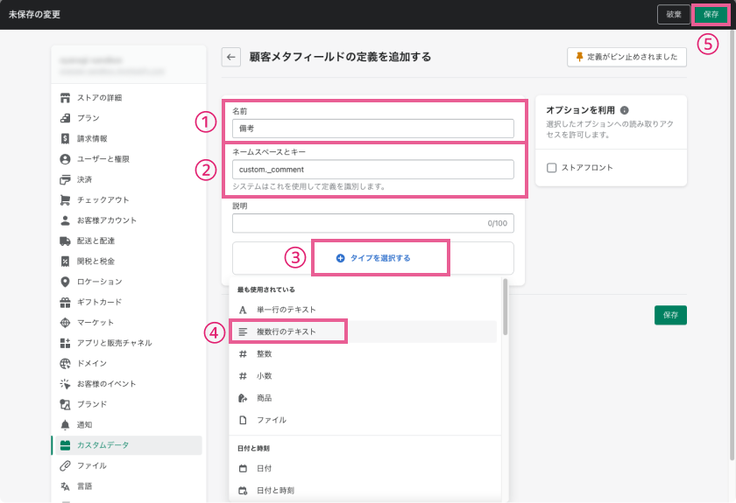Select 複数行のテキスト from type list
Viewport: 736px width, 503px height.
[x=287, y=332]
